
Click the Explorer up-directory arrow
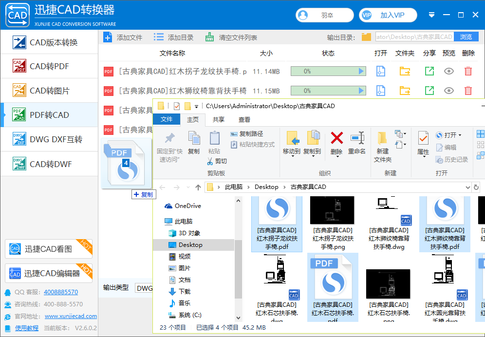tap(198, 187)
